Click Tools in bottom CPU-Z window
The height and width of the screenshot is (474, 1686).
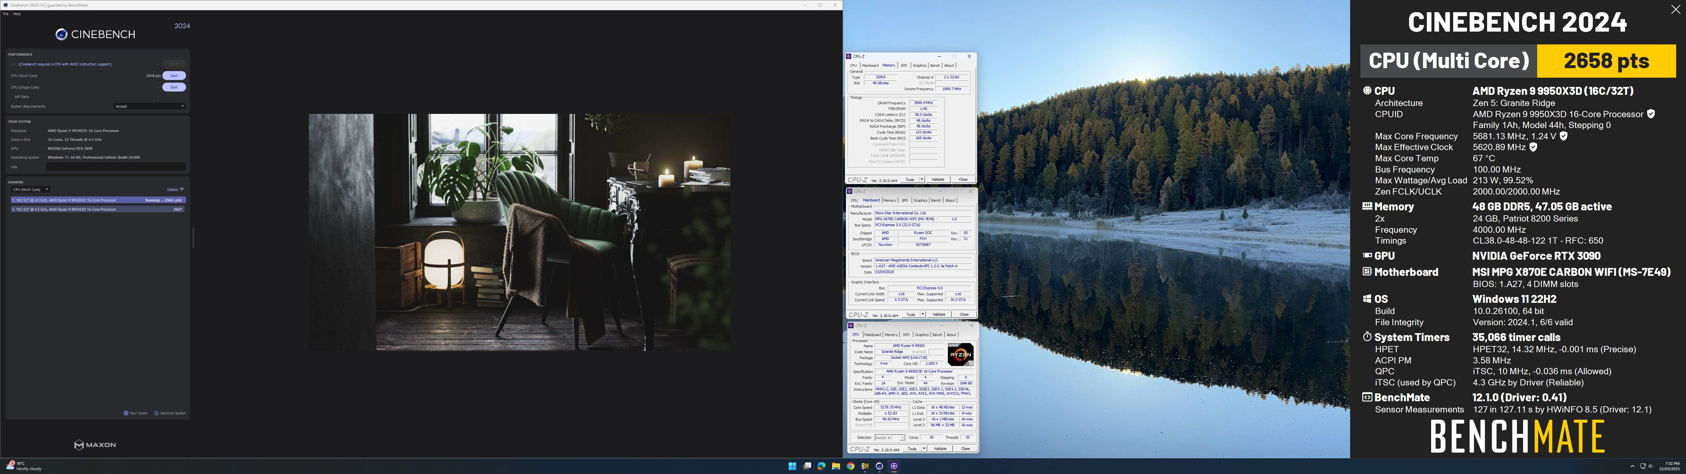(x=911, y=449)
